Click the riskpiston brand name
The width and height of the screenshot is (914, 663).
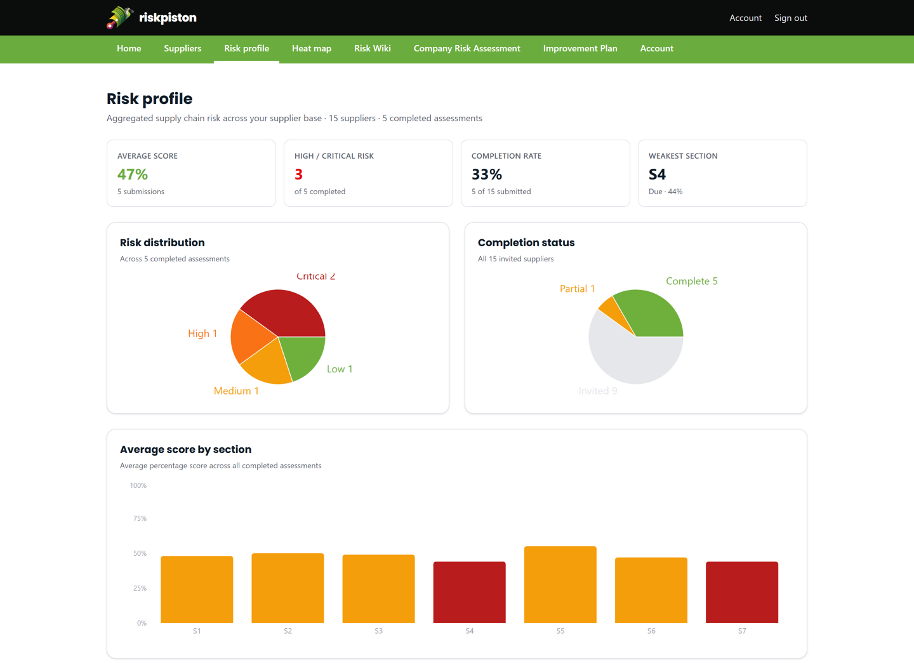pos(168,18)
